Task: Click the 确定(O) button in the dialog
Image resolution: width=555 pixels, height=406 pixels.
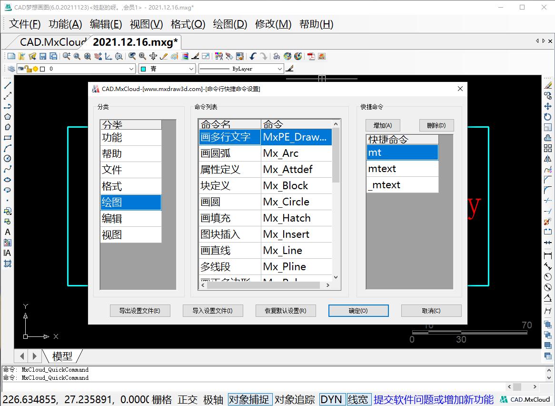Action: click(358, 311)
